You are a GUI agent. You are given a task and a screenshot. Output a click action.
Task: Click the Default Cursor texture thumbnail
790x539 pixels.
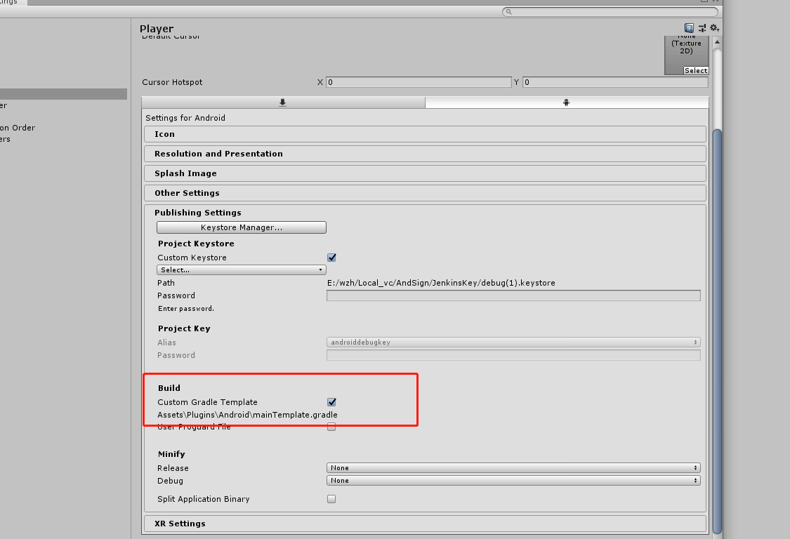686,55
